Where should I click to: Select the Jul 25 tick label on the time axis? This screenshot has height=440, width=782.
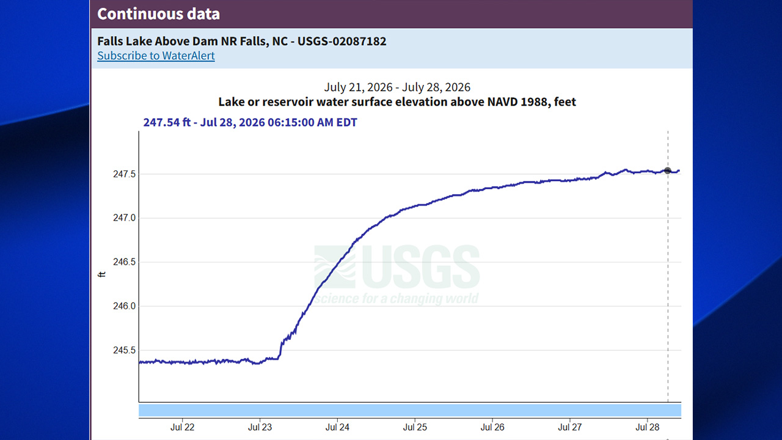coord(415,427)
